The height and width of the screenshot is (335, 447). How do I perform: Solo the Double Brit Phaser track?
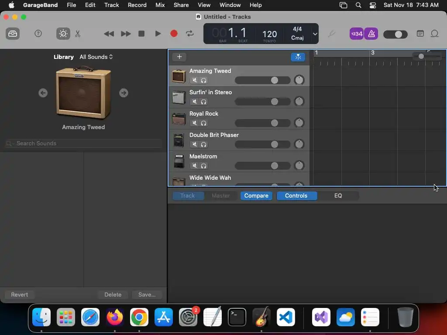coord(203,144)
